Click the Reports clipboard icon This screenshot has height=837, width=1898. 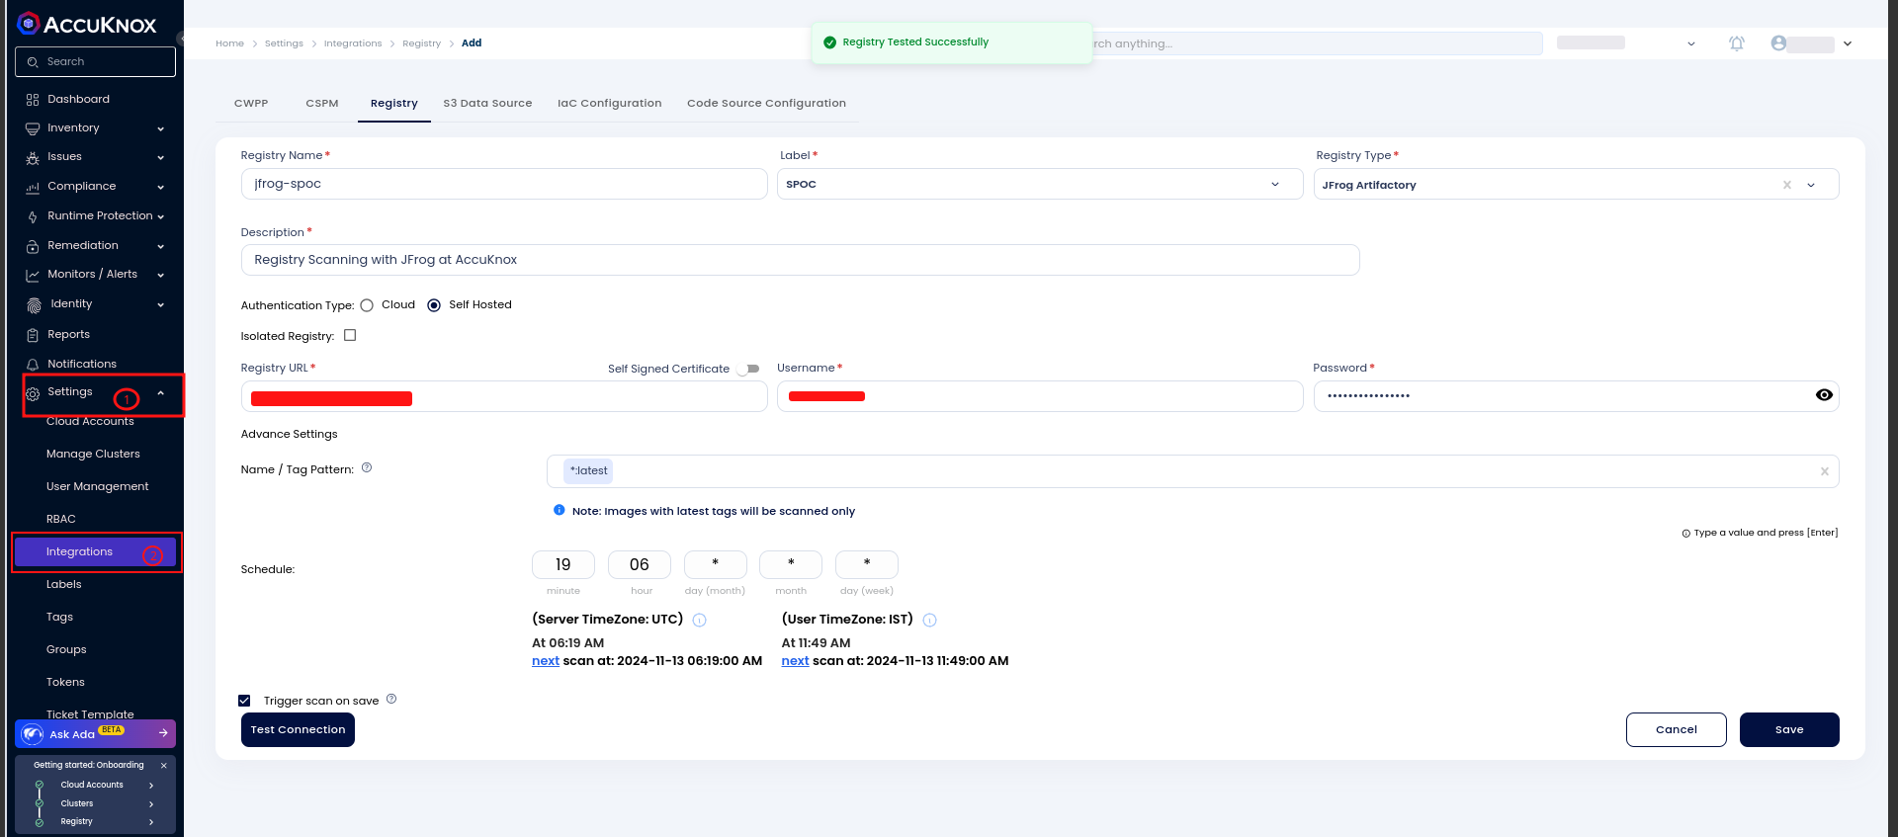coord(33,335)
